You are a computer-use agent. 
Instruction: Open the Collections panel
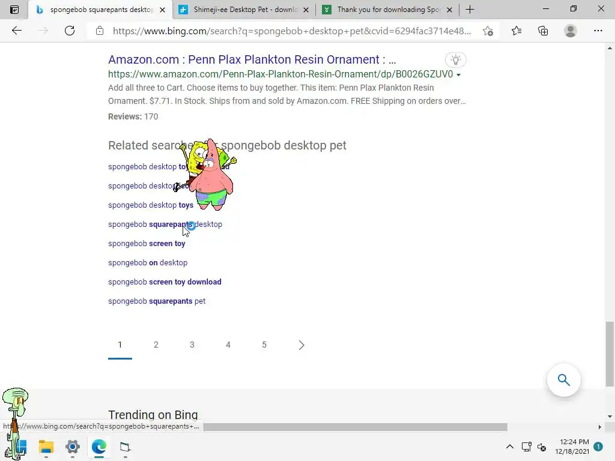[x=543, y=31]
